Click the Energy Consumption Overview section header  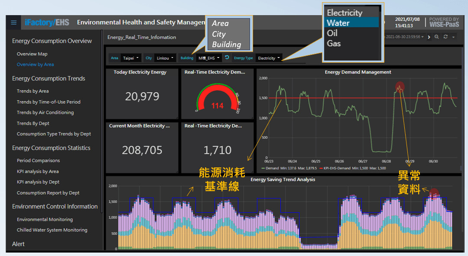coord(52,41)
